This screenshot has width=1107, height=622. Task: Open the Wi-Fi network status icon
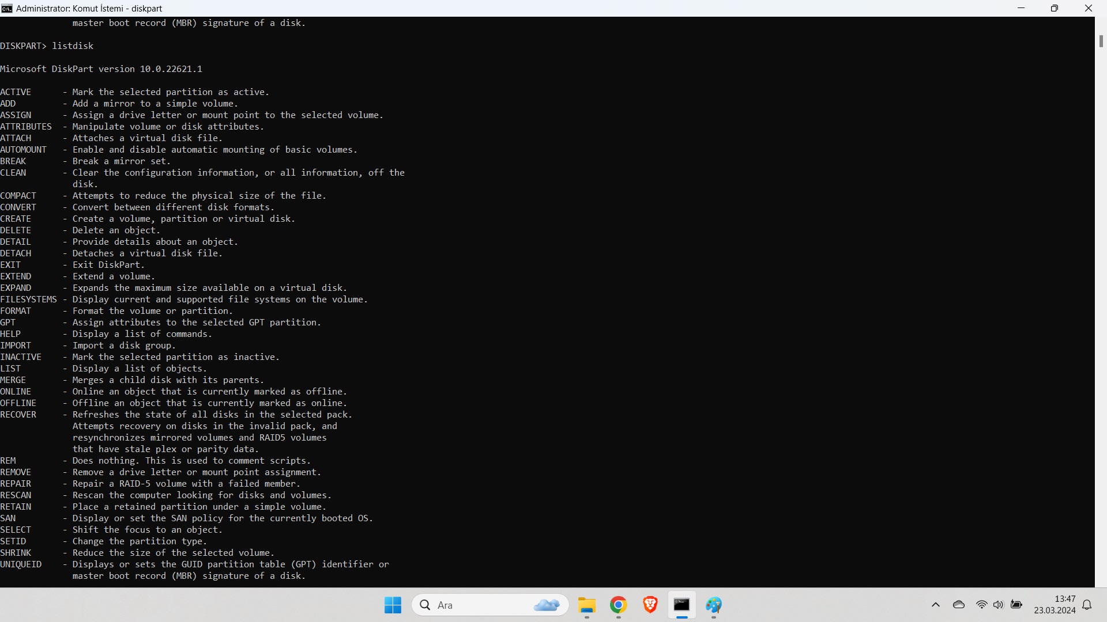[981, 605]
